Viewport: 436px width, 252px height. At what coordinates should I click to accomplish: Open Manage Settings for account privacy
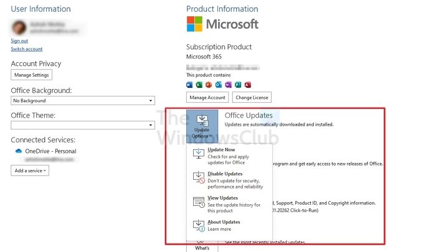31,75
